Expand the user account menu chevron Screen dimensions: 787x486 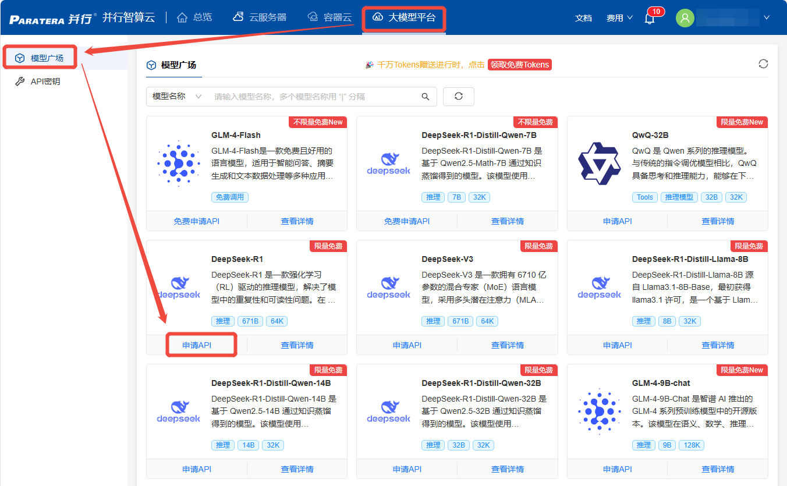767,17
